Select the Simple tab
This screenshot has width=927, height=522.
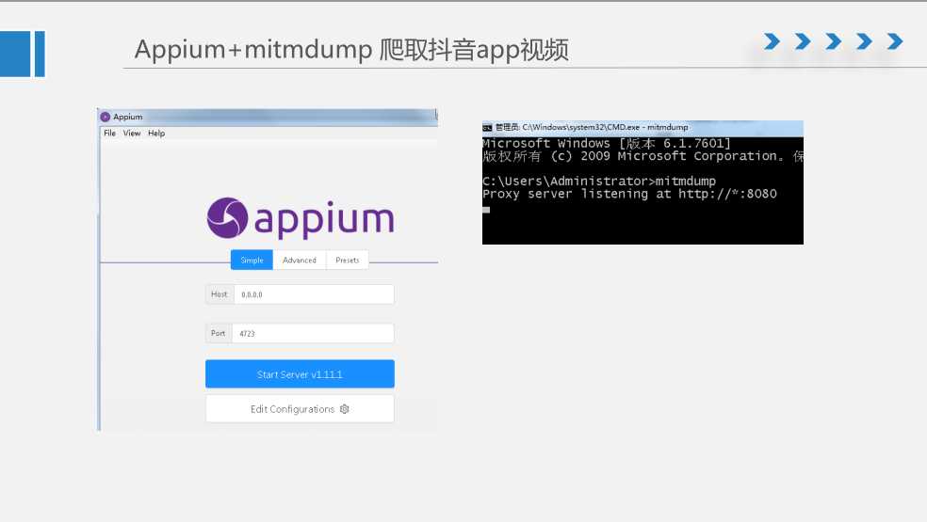tap(252, 260)
